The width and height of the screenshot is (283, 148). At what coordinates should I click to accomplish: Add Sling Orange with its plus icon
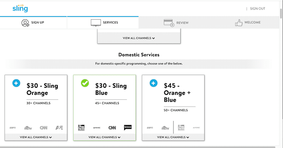coord(16,83)
